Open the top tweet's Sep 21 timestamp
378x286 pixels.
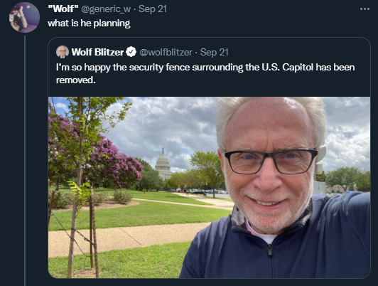tap(153, 9)
